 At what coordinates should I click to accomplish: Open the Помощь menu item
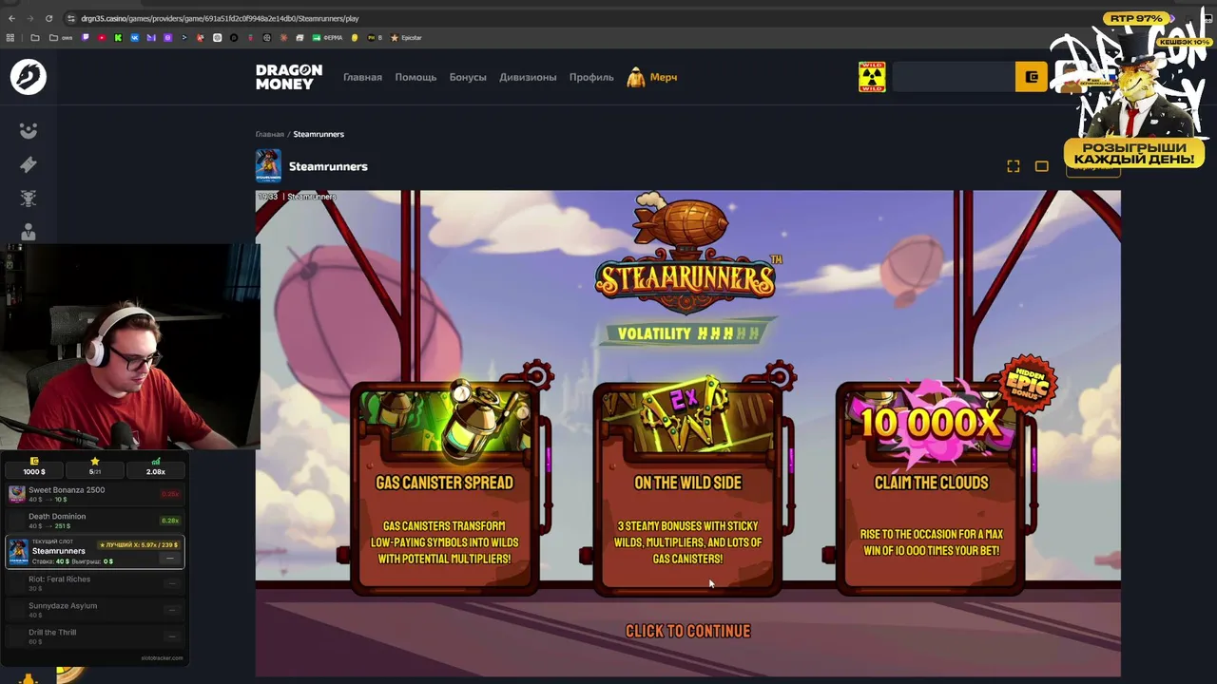415,77
